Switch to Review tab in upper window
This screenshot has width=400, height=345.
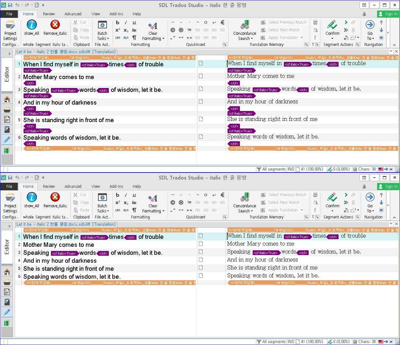[x=49, y=14]
